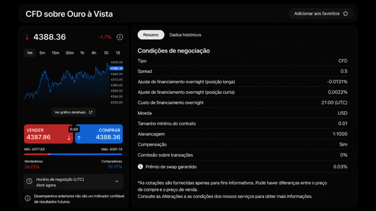Image resolution: width=376 pixels, height=211 pixels.
Task: Click the Prêmio de swap garantido value 0.03%
Action: pyautogui.click(x=340, y=167)
